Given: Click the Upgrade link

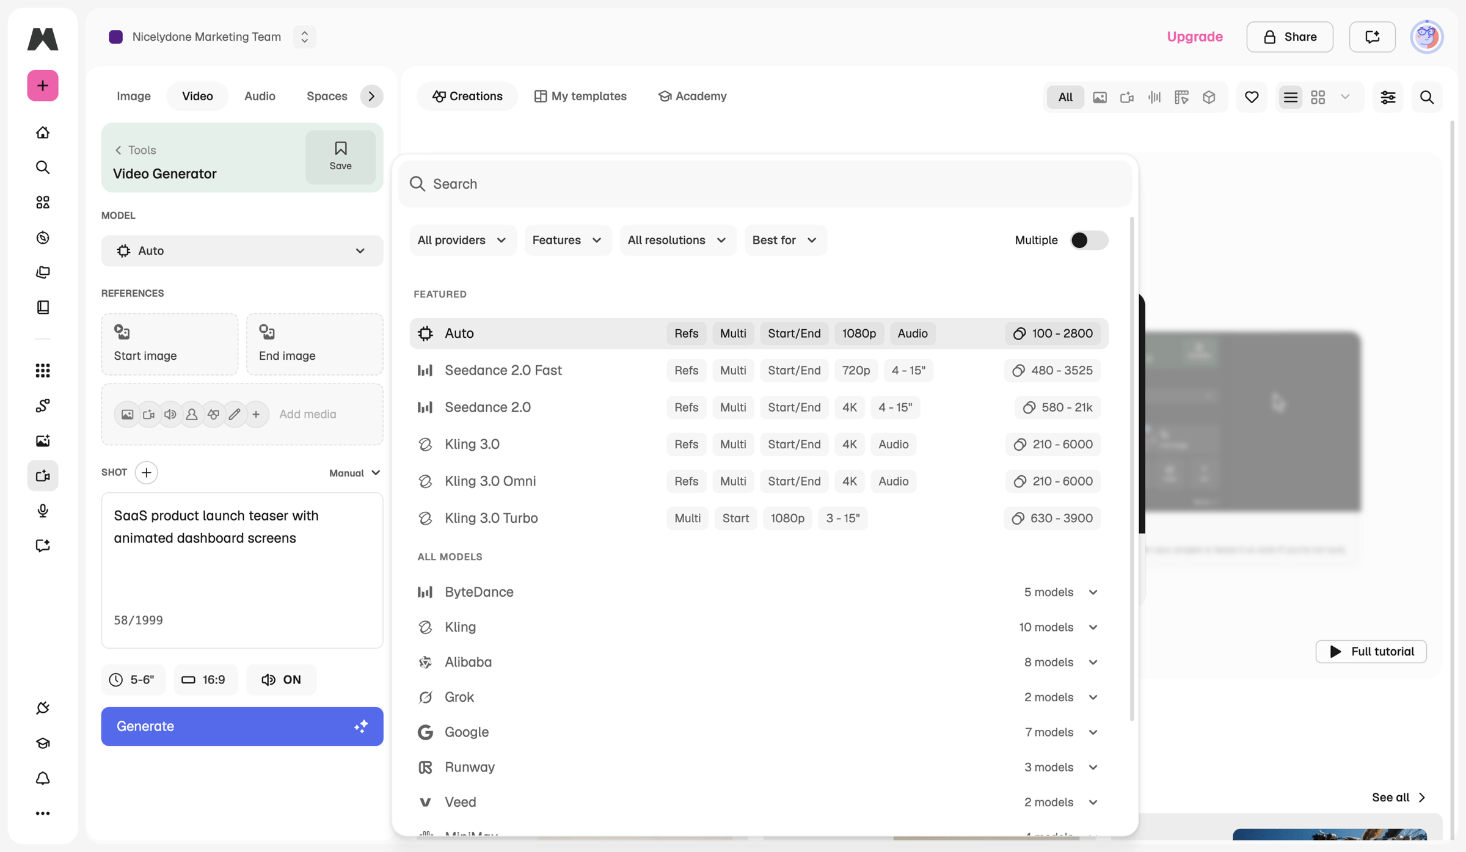Looking at the screenshot, I should coord(1195,37).
